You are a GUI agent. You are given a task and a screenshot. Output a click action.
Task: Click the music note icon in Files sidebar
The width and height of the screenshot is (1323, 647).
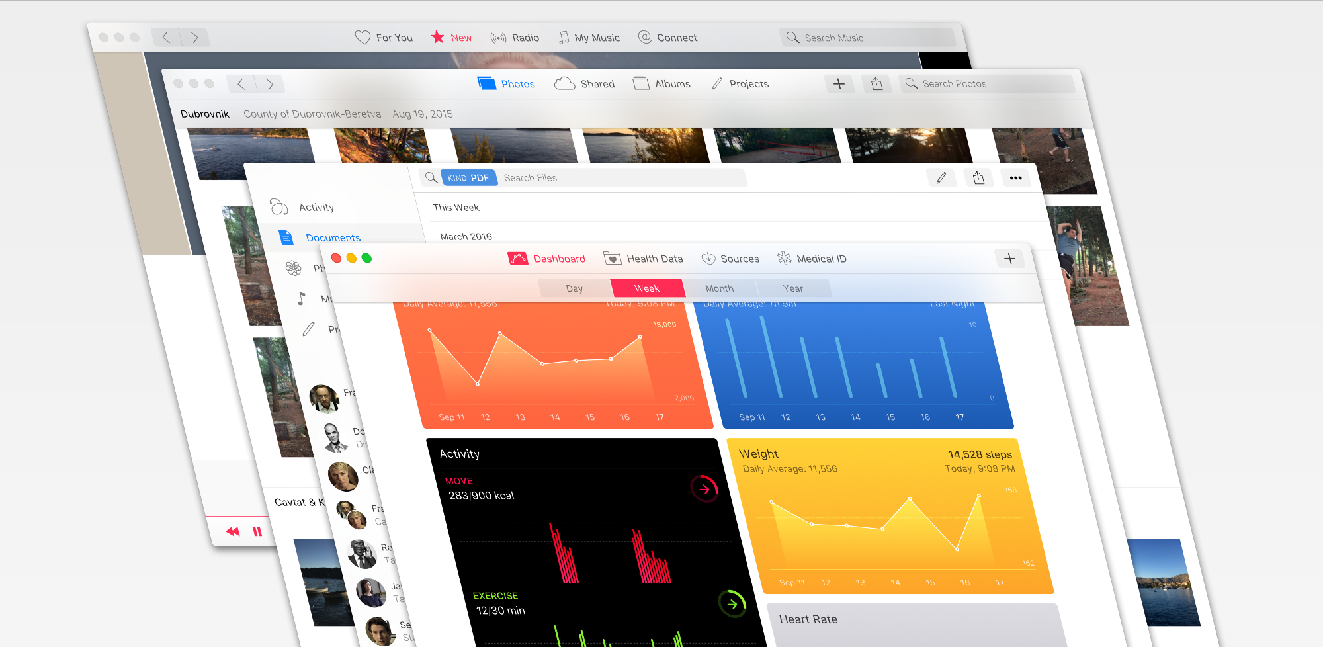[x=302, y=299]
